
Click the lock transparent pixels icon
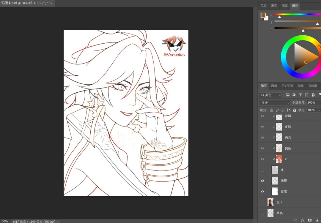[x=271, y=110]
